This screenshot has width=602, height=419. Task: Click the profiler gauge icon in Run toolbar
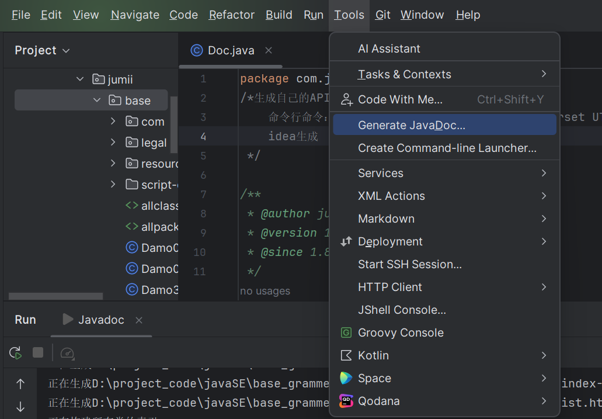(x=67, y=352)
